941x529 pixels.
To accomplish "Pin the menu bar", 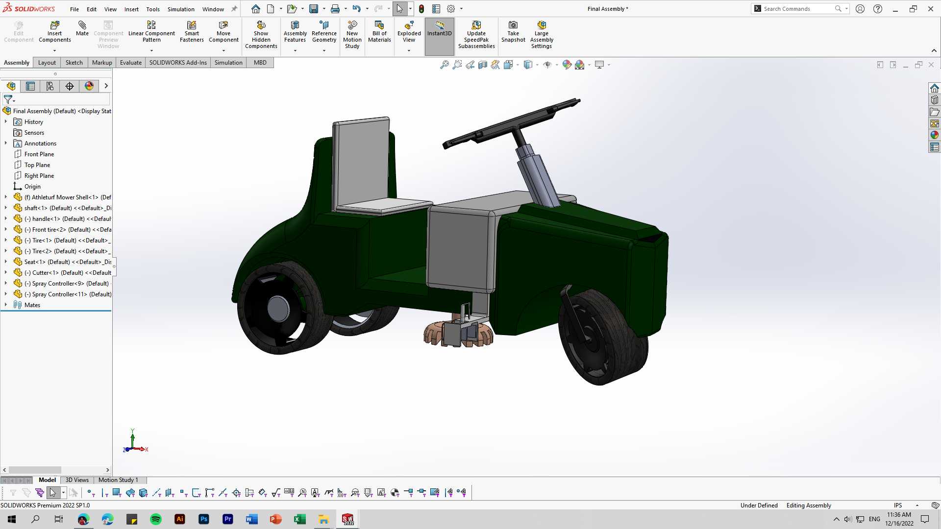I will 234,9.
